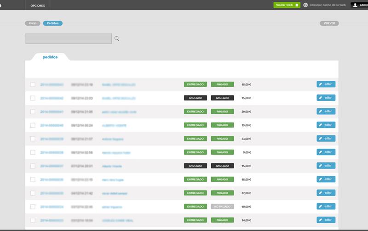Edit the 32,00 € order
This screenshot has height=231, width=368.
click(x=326, y=193)
